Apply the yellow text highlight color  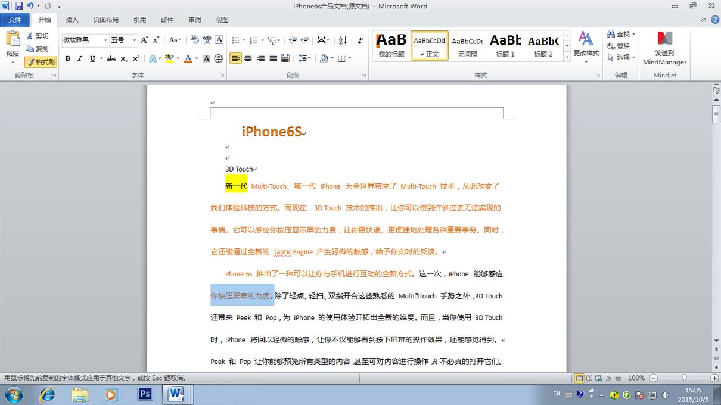pos(169,58)
